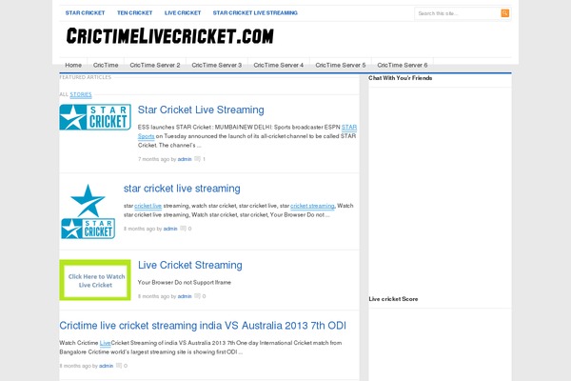Open lowercase 'star cricket live streaming' title
The width and height of the screenshot is (571, 381).
pos(182,189)
